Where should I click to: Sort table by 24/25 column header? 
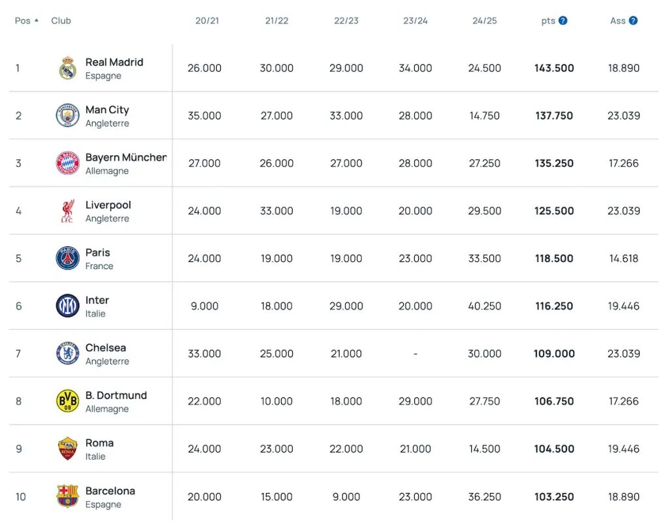coord(484,20)
